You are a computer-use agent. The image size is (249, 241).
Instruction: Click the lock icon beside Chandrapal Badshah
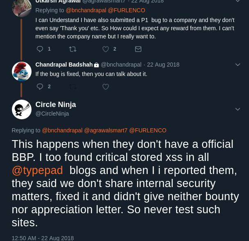point(96,65)
